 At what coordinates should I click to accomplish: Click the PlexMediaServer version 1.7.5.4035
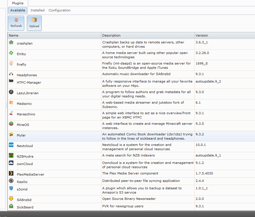[x=204, y=173]
